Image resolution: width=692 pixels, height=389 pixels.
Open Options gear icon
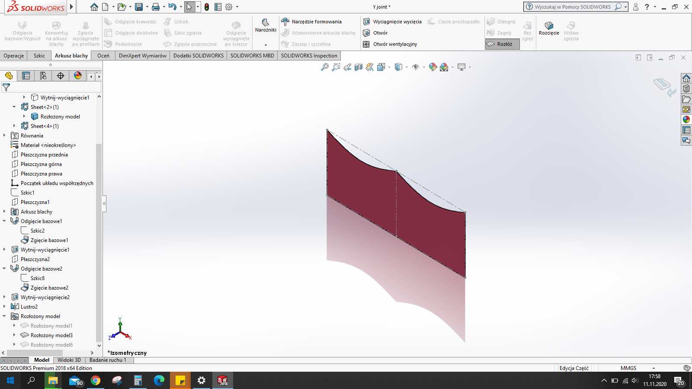(229, 7)
